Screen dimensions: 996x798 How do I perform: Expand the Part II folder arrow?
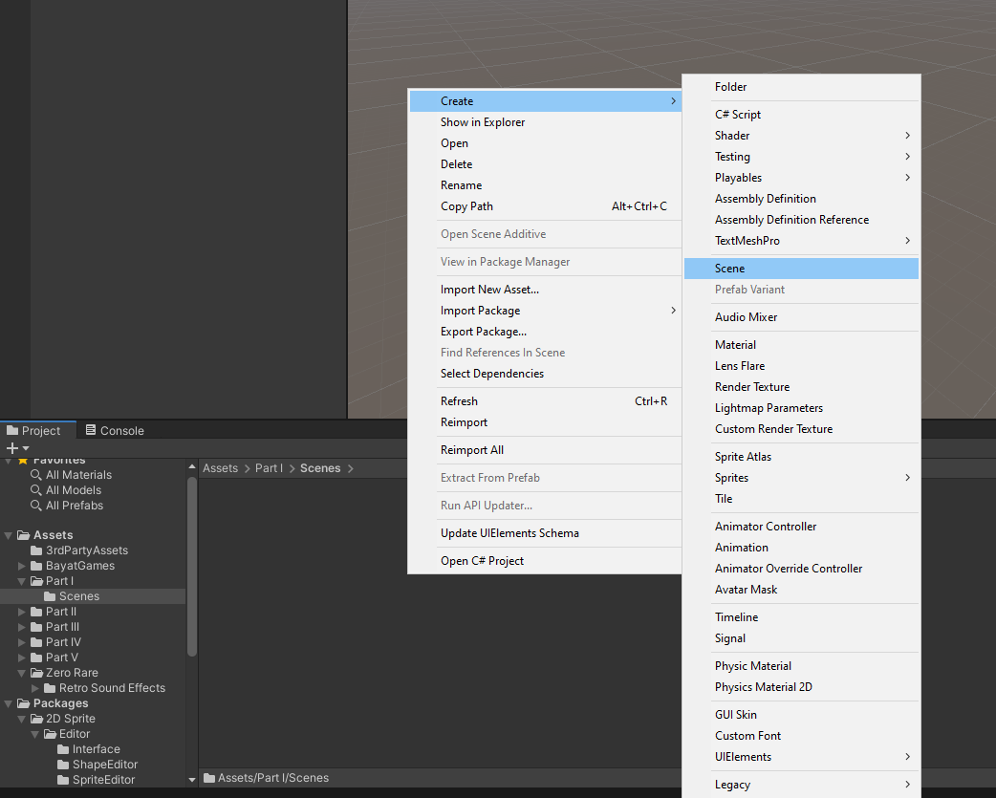point(22,612)
